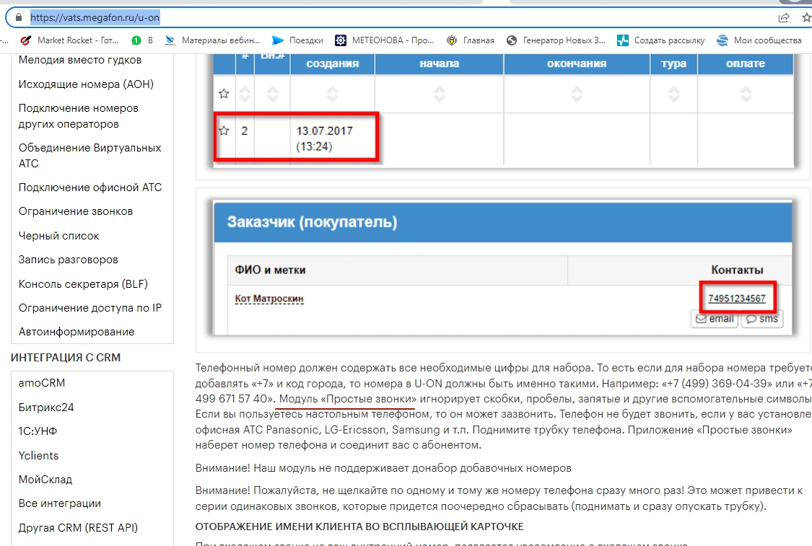Open the Market Rocket bookmark
The width and height of the screenshot is (812, 546).
tap(70, 40)
